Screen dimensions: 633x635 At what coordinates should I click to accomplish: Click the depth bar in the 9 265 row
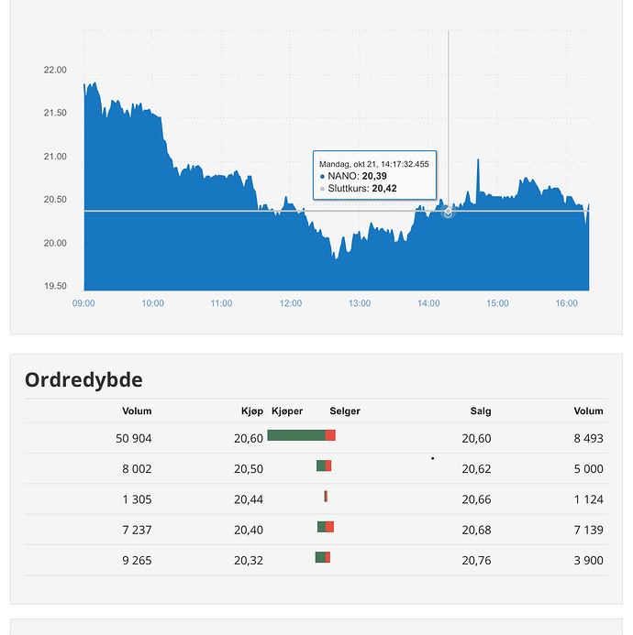click(x=323, y=557)
